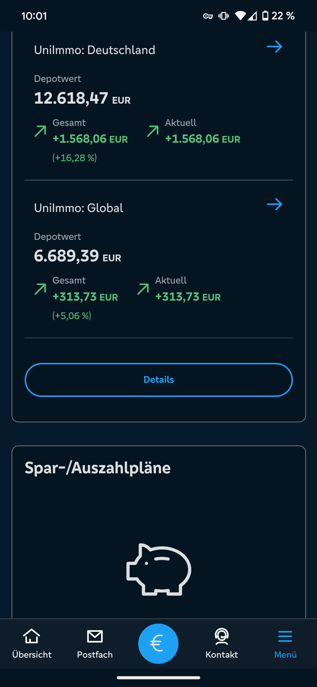The image size is (317, 687).
Task: Open UniImmo: Global arrow
Action: click(274, 204)
